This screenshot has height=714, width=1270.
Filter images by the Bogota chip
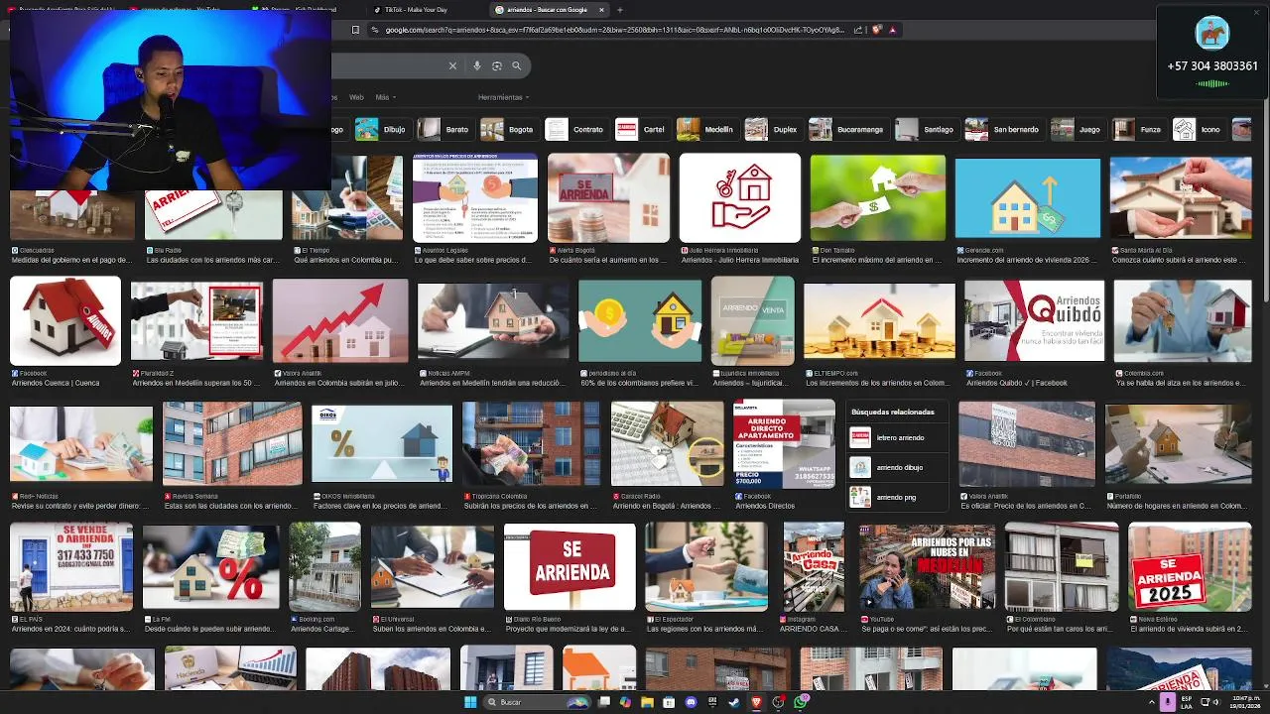pyautogui.click(x=508, y=130)
